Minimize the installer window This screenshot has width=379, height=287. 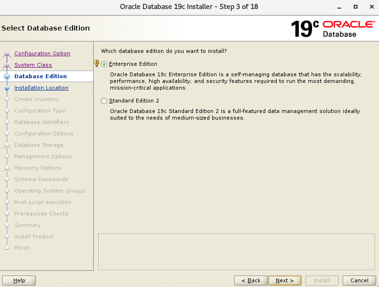click(339, 7)
